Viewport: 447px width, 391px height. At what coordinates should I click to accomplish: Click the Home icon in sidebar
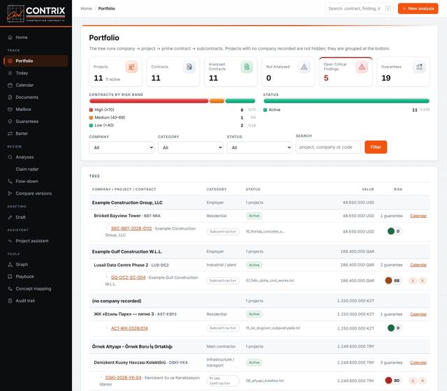click(x=10, y=37)
